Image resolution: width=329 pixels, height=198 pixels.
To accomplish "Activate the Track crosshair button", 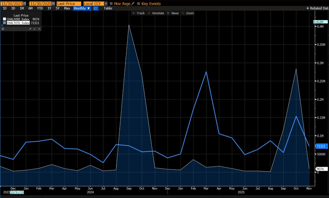I will [138, 13].
